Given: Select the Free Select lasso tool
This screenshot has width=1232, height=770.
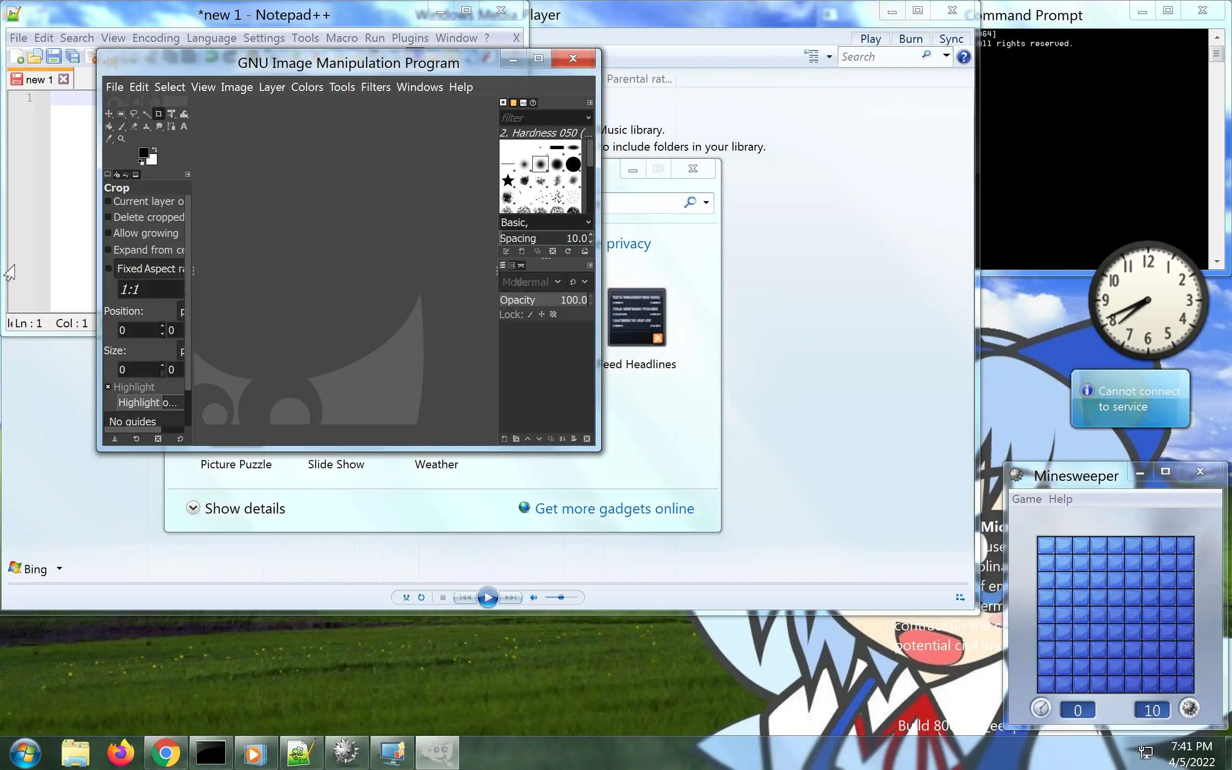Looking at the screenshot, I should click(x=134, y=114).
